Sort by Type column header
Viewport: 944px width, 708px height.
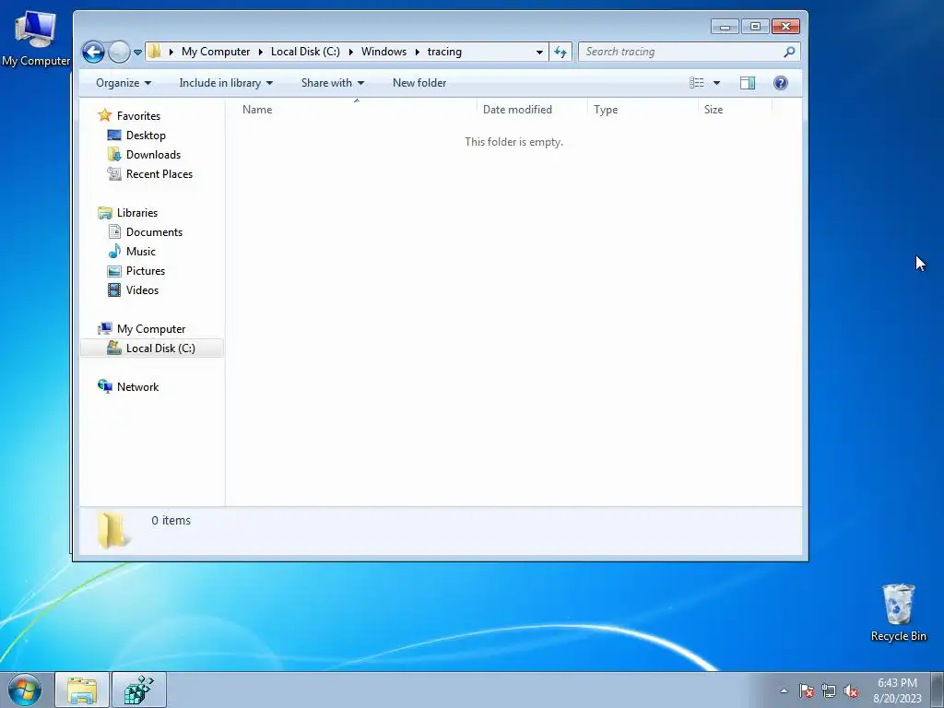(x=643, y=110)
